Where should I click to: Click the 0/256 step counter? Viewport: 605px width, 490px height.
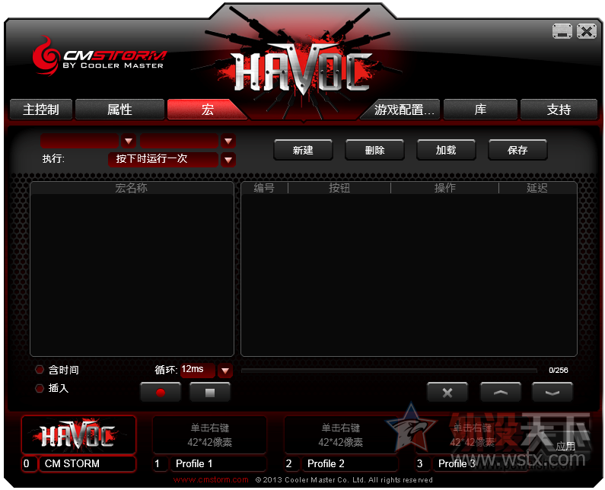click(x=559, y=370)
